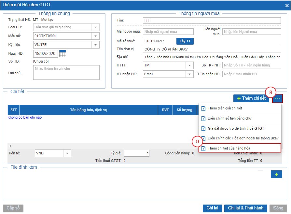Click the document icon beside Thêm diễn giải chi tiết

tap(203, 108)
